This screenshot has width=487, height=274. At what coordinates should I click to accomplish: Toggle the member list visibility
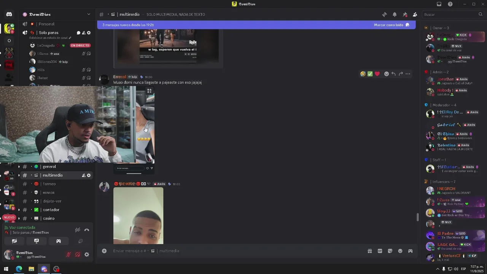(415, 14)
